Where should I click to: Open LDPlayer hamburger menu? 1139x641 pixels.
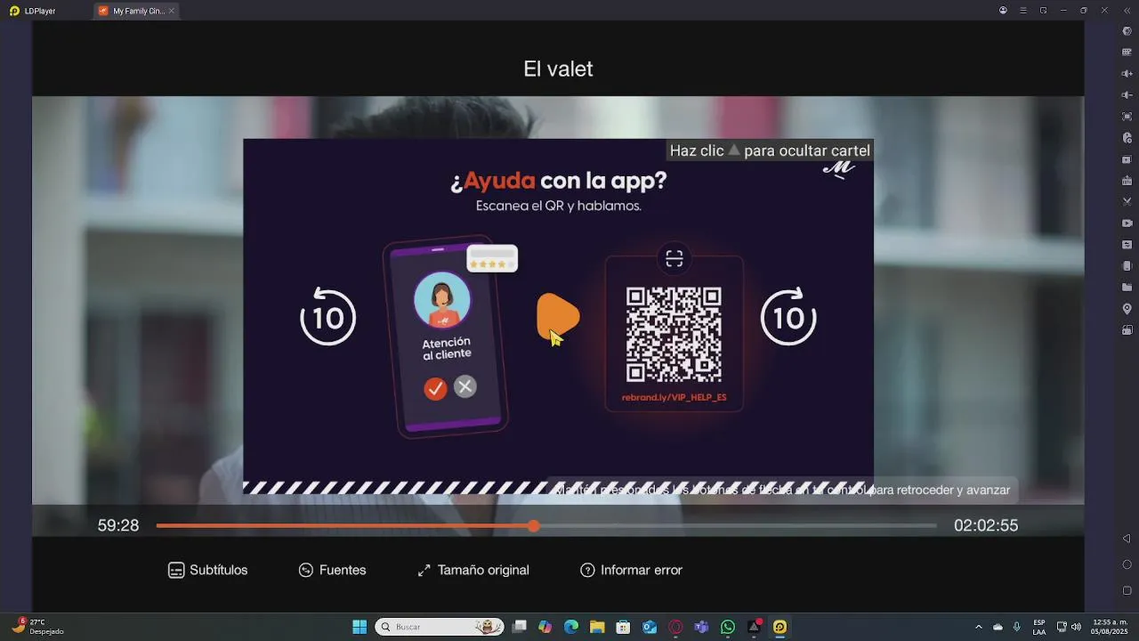click(x=1023, y=11)
